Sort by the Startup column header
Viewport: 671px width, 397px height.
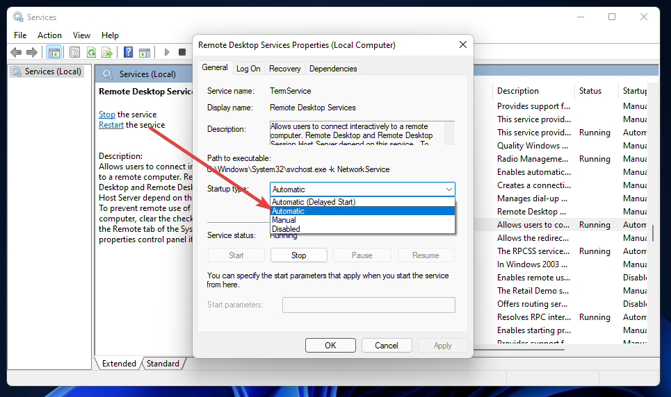(x=633, y=91)
